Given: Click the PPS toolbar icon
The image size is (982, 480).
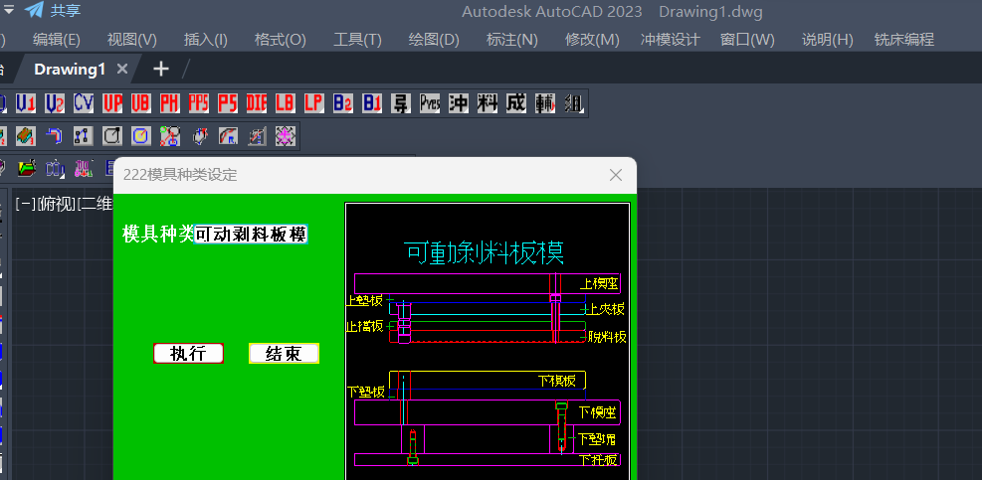Looking at the screenshot, I should pyautogui.click(x=199, y=102).
